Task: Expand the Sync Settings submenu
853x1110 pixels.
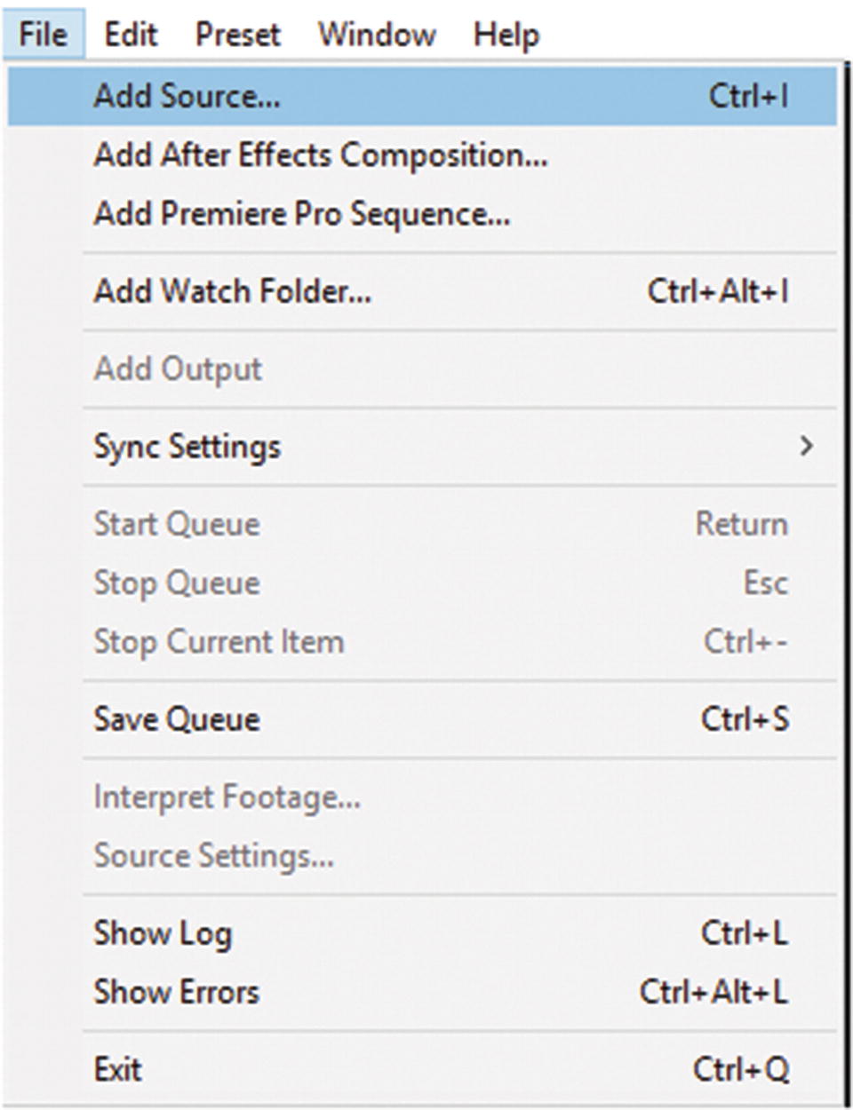Action: [187, 446]
